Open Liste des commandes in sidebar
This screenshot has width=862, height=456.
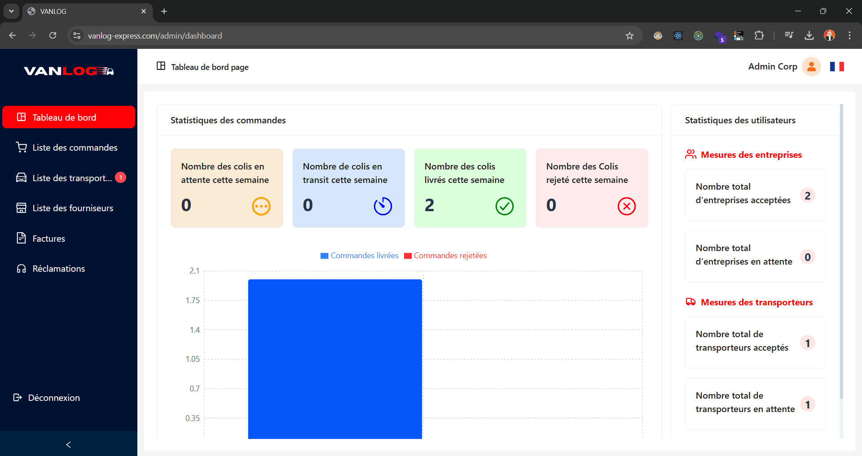tap(69, 148)
